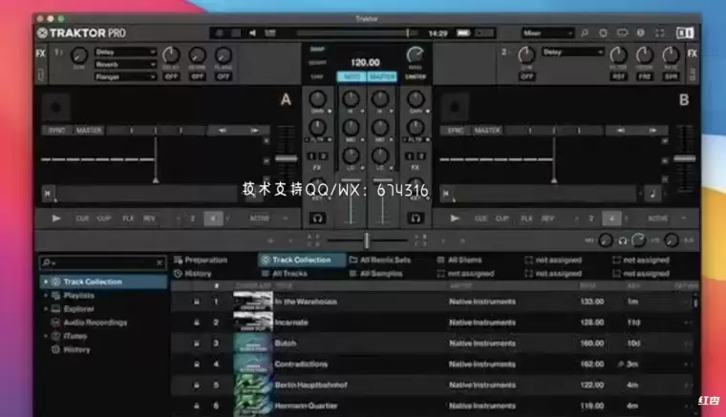
Task: Play Deck B
Action: [455, 219]
